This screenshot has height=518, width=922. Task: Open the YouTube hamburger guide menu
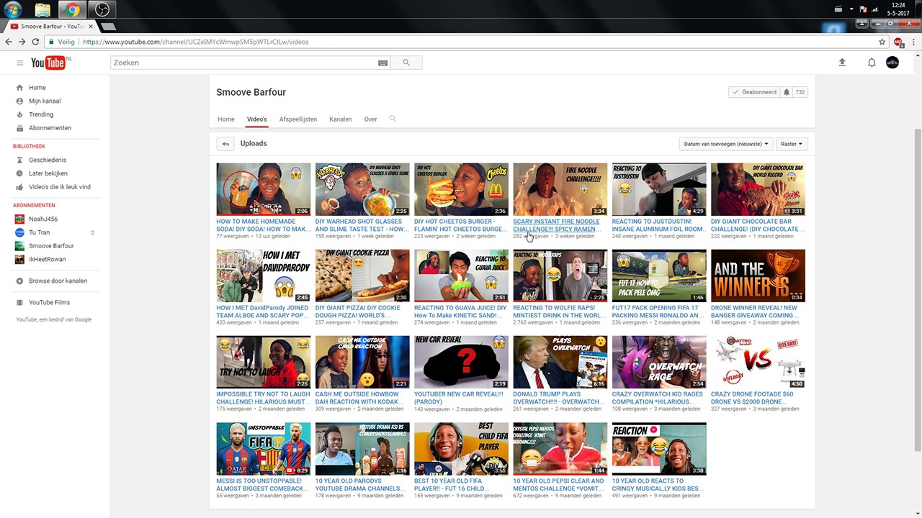19,63
